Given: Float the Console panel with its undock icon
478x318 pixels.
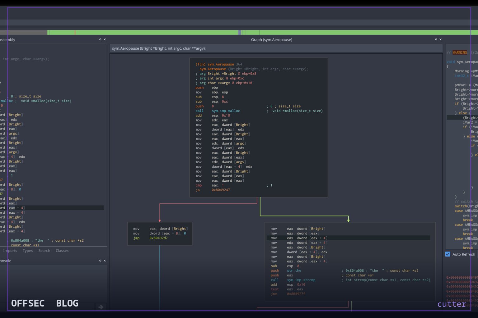Looking at the screenshot, I should (100, 261).
